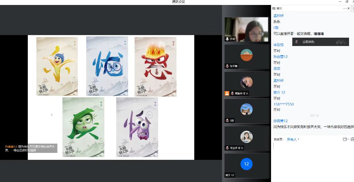354x182 pixels.
Task: Close the chat panel with X button
Action: click(x=349, y=8)
